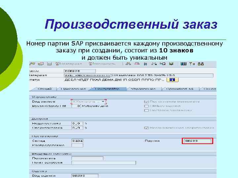The image size is (238, 178).
Task: Click the Допуски section header
Action: pyautogui.click(x=40, y=119)
